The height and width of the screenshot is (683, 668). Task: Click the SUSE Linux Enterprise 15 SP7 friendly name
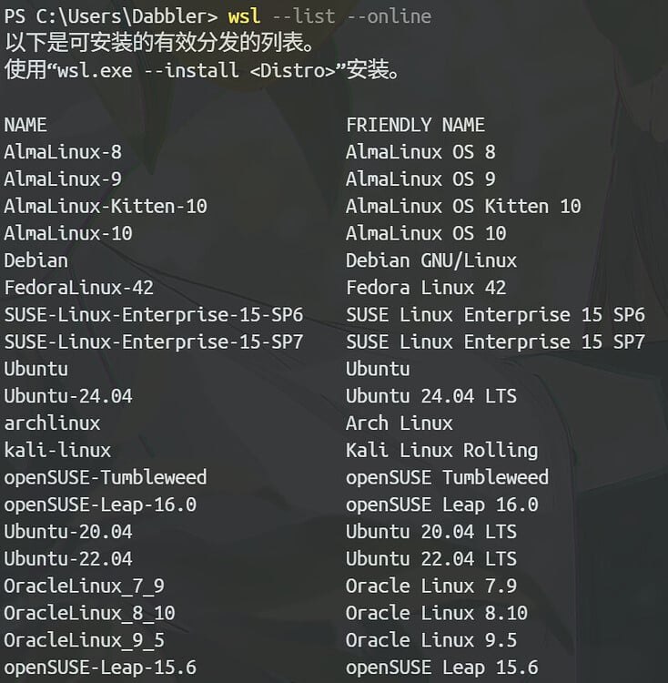495,342
